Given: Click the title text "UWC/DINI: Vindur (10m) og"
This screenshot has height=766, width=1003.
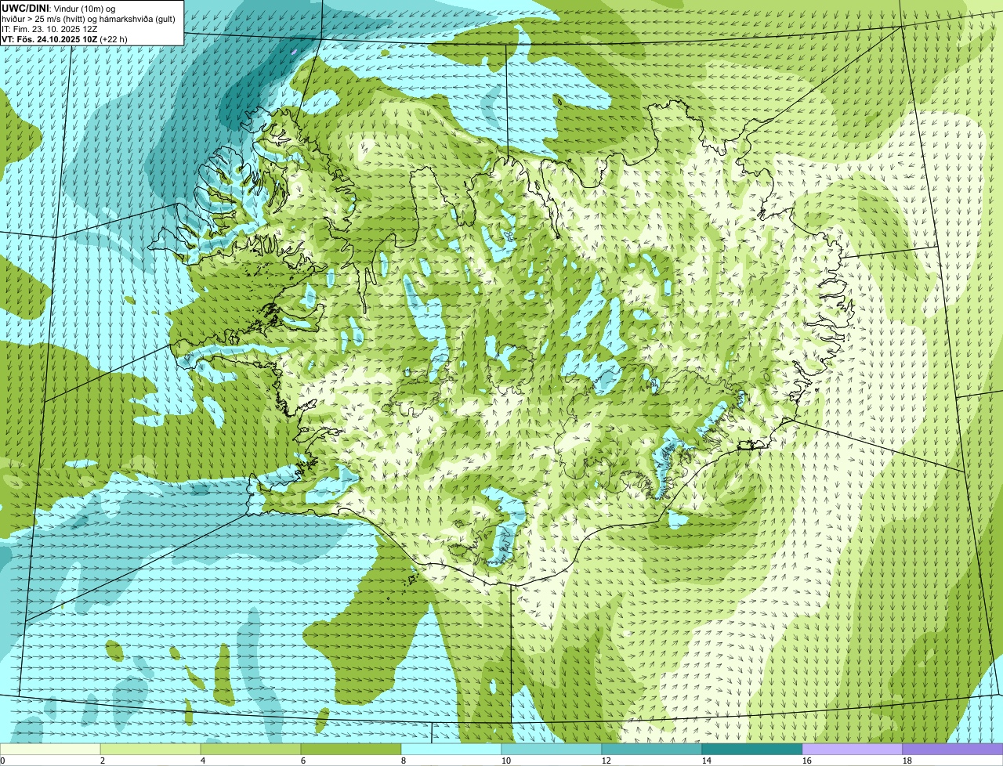Looking at the screenshot, I should pos(59,8).
